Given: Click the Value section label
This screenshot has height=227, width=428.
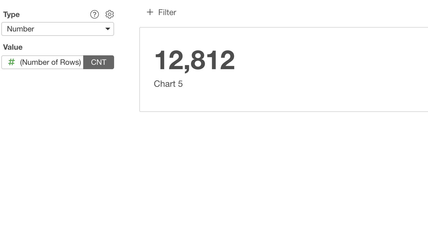Looking at the screenshot, I should (13, 47).
